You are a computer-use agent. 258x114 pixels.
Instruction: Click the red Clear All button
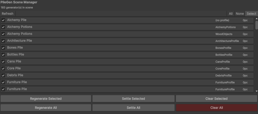pos(216,108)
